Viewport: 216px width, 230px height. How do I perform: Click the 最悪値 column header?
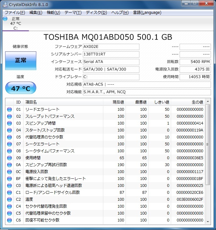point(137,102)
